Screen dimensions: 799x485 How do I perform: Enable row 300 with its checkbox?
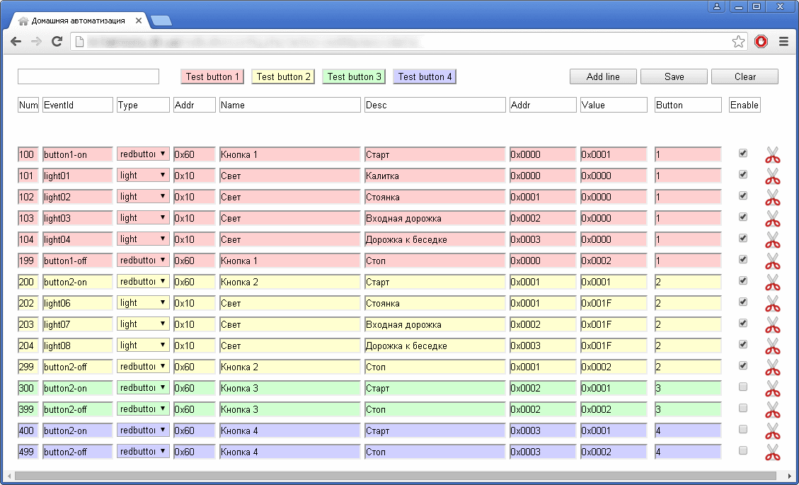[743, 387]
